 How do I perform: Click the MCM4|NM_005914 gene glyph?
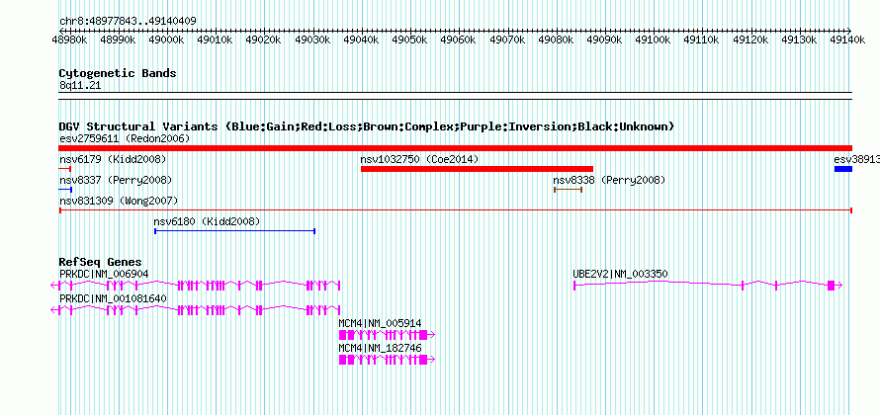387,335
